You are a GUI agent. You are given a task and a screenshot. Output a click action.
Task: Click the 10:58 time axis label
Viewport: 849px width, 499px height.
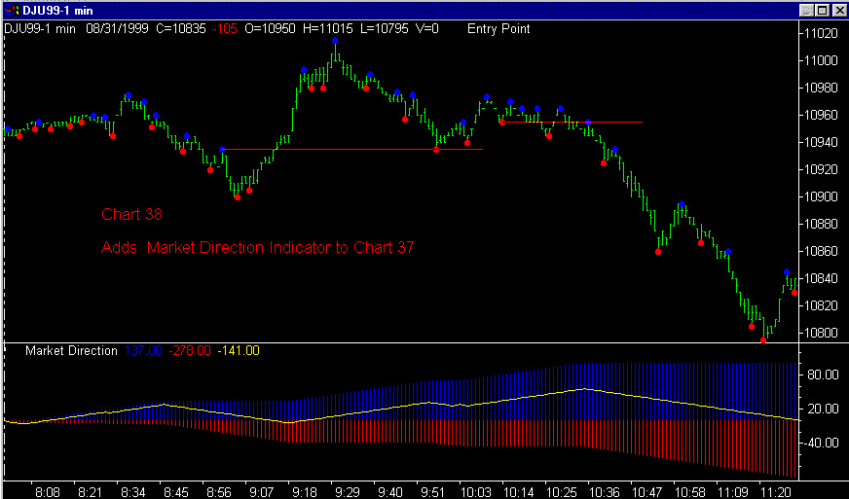[x=689, y=492]
